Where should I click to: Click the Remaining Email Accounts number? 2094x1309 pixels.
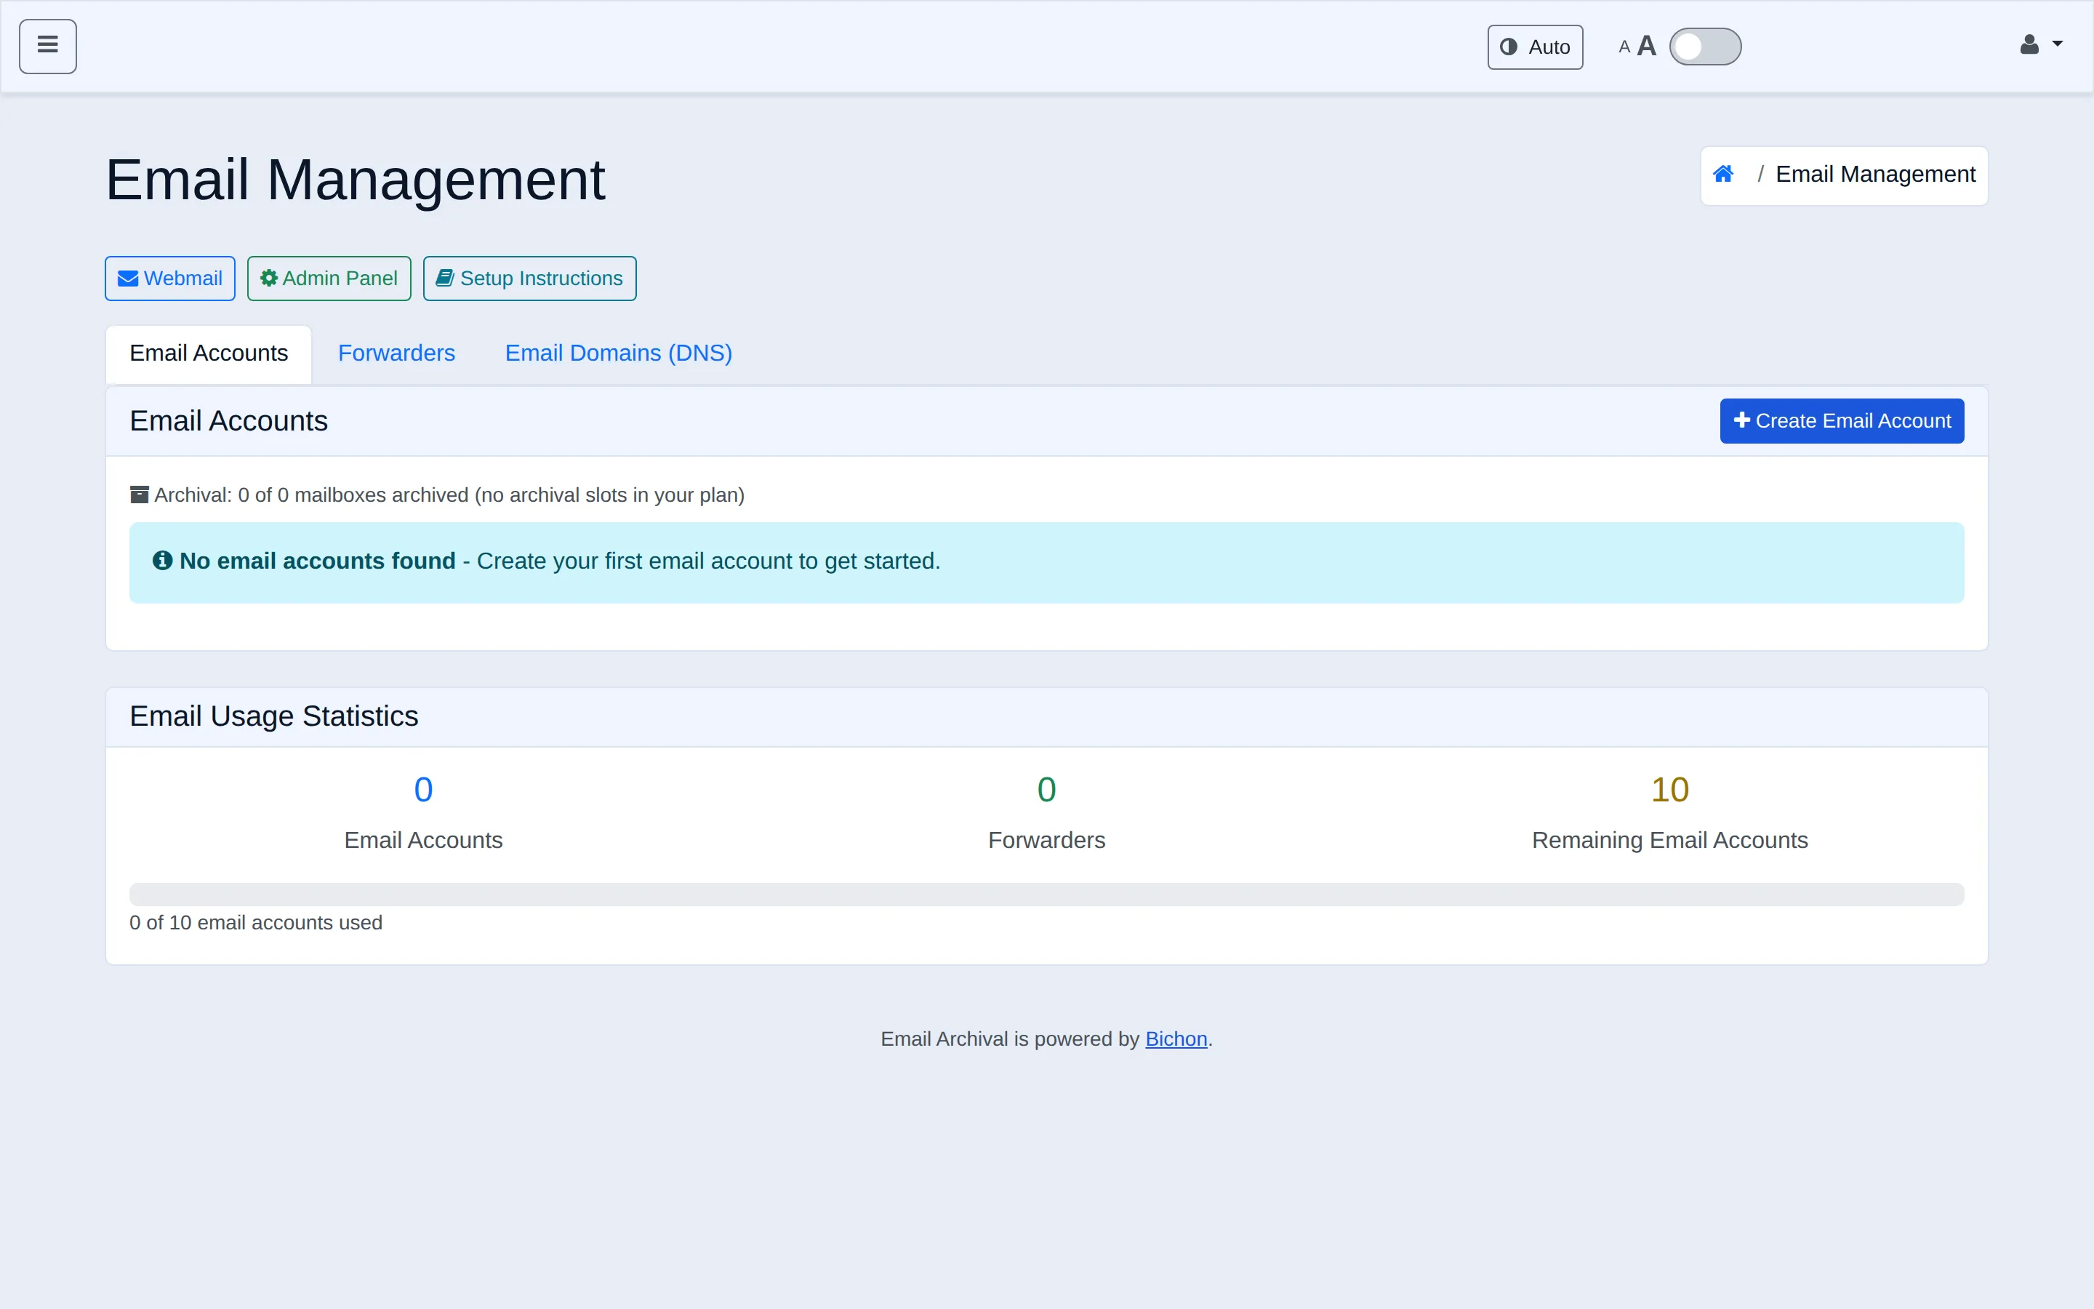click(1669, 790)
